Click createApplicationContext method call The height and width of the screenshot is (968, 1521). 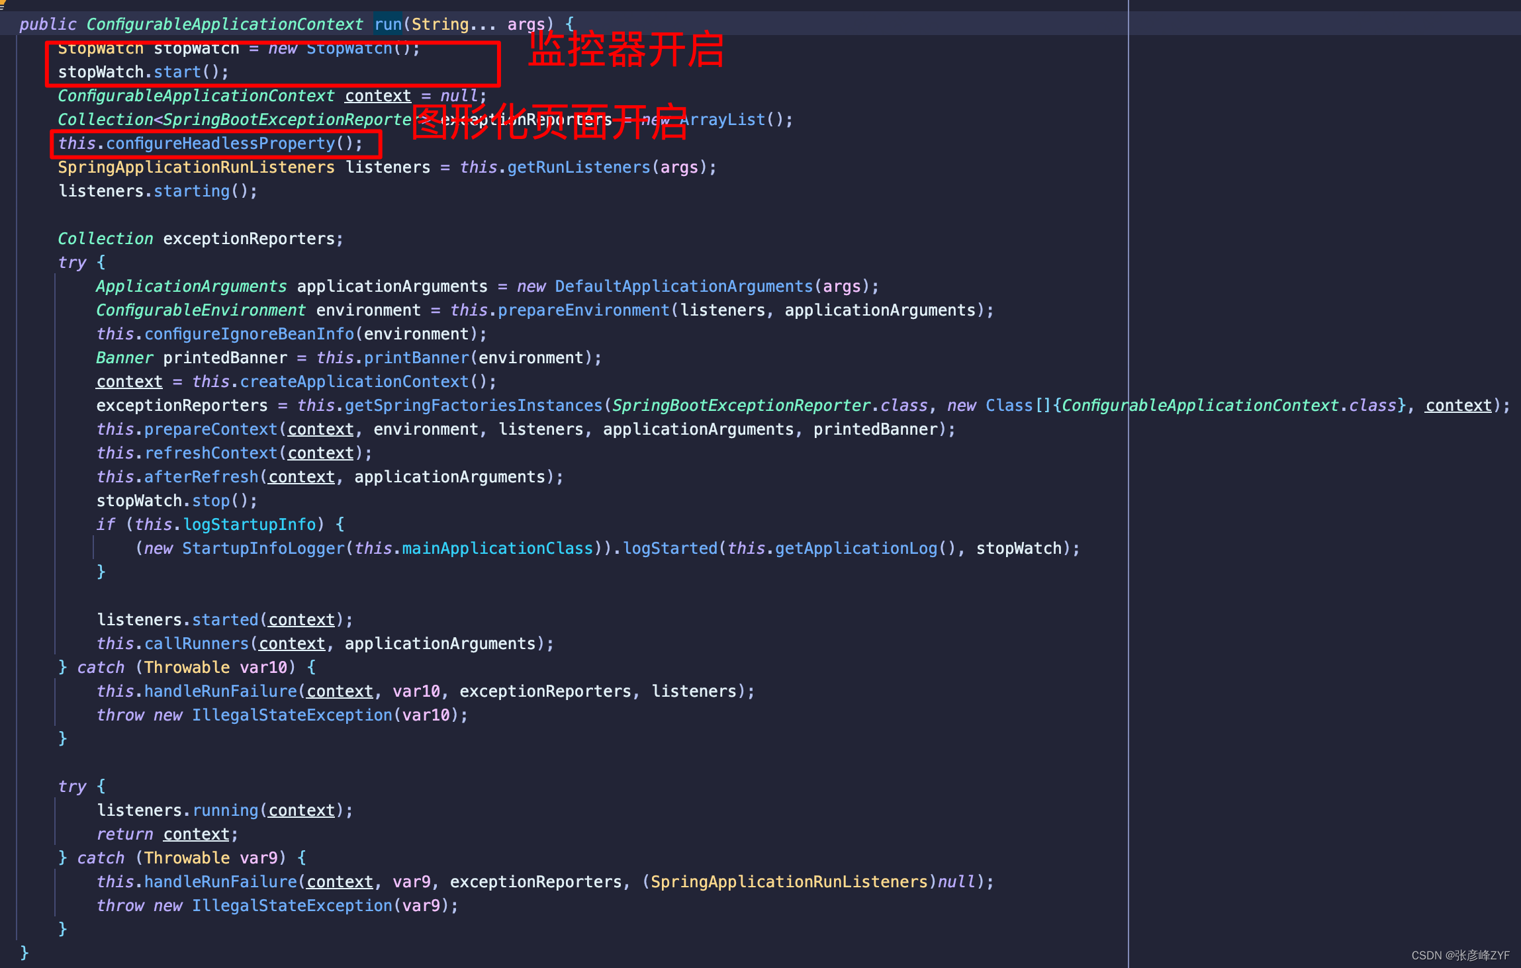[354, 382]
